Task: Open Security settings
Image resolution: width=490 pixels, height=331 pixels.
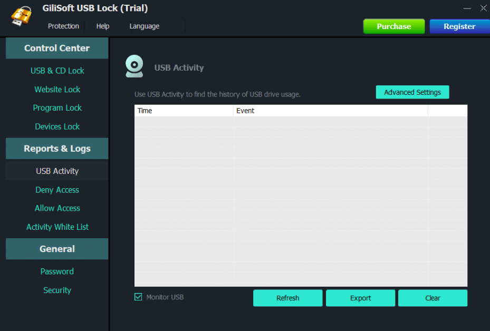Action: pos(57,290)
